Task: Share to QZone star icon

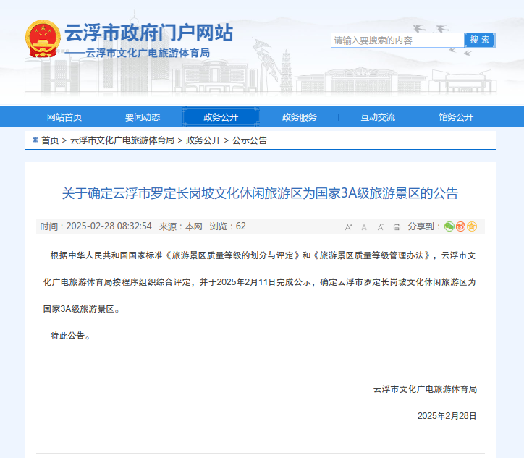Action: [x=472, y=226]
